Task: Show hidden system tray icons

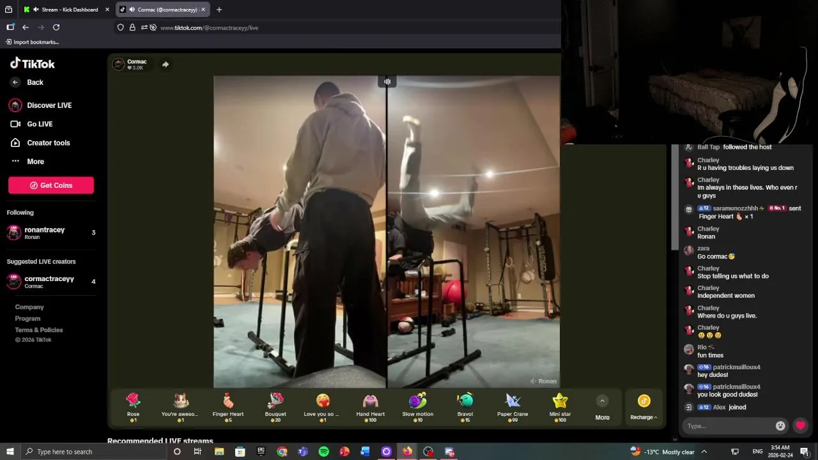Action: coord(704,452)
